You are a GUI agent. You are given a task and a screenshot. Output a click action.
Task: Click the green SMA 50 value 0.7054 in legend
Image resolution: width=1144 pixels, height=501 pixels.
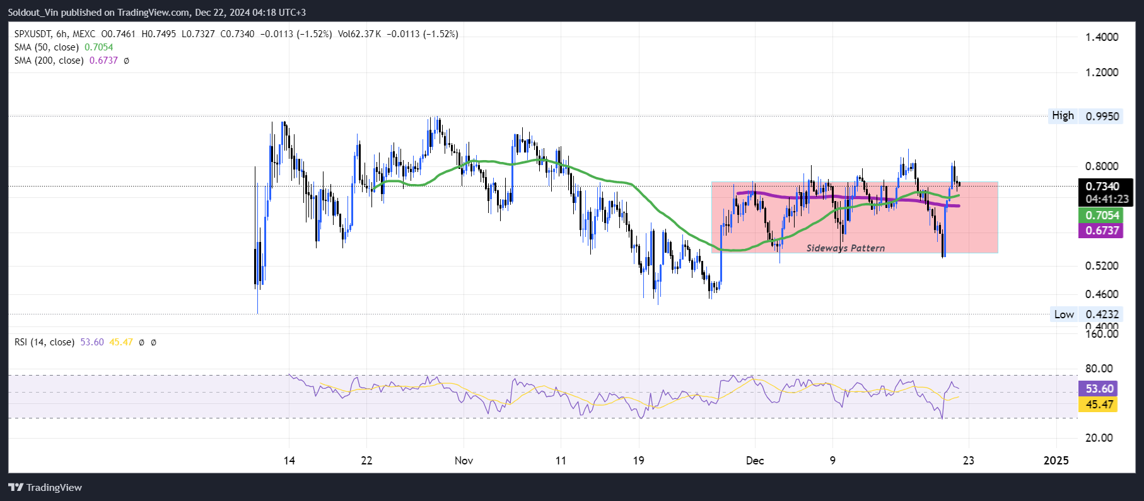click(x=99, y=47)
